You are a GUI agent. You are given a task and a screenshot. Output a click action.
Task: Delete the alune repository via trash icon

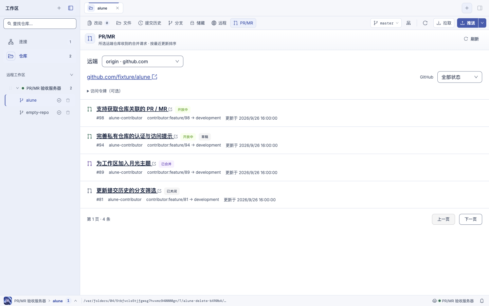point(68,100)
